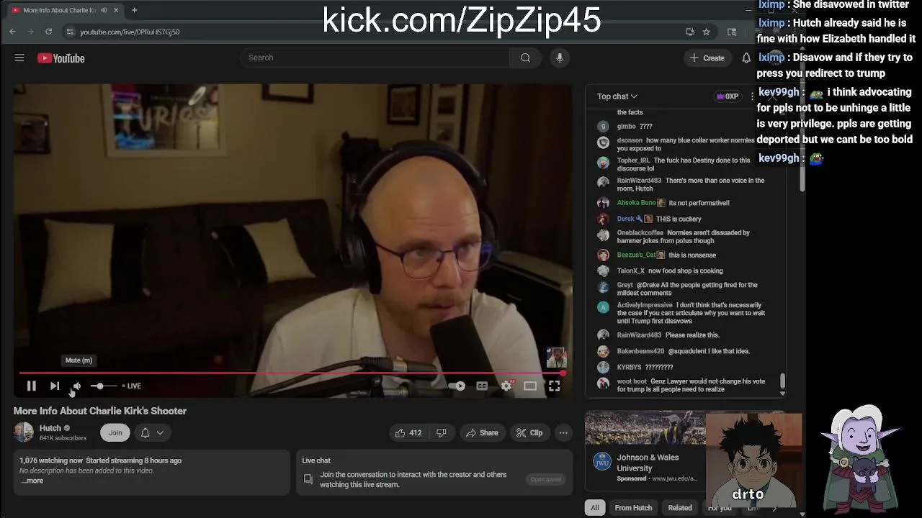Open the 0XP points badge

pyautogui.click(x=728, y=96)
